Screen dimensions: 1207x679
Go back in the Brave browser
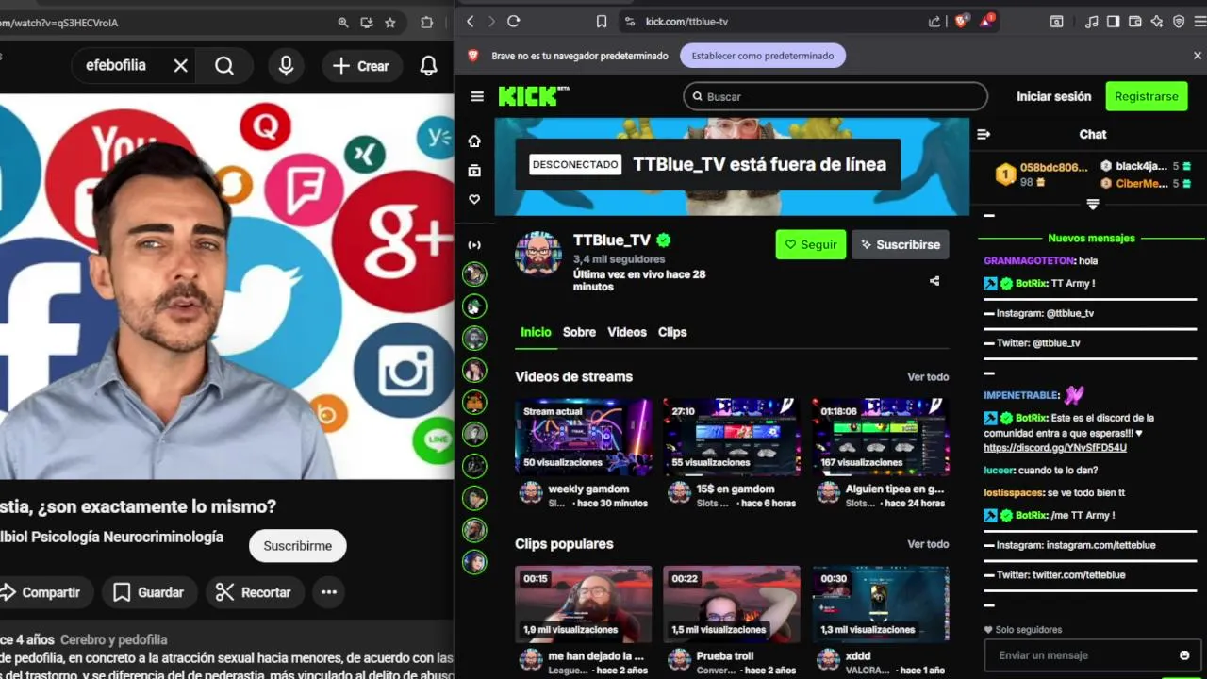[470, 21]
